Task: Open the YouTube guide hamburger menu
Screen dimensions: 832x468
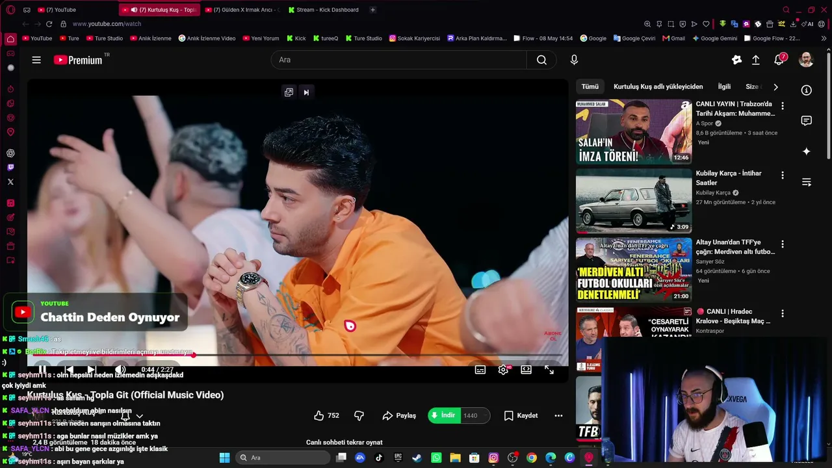Action: pos(36,60)
